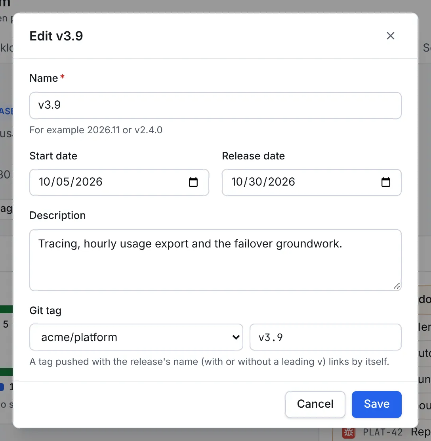This screenshot has height=441, width=431.
Task: Close the Edit v3.9 dialog
Action: pyautogui.click(x=390, y=36)
